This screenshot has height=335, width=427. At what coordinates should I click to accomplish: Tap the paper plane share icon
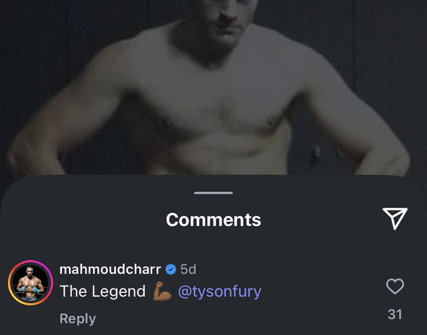pos(395,218)
